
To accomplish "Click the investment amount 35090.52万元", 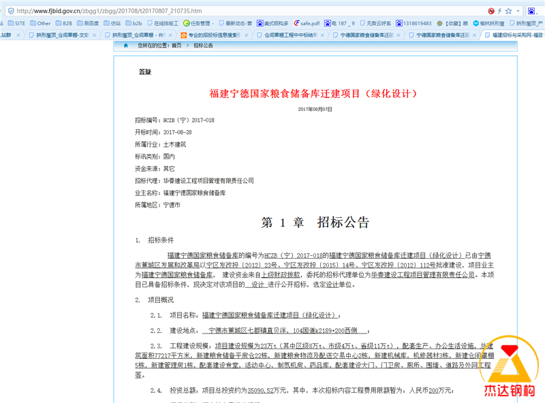I will pos(267,391).
